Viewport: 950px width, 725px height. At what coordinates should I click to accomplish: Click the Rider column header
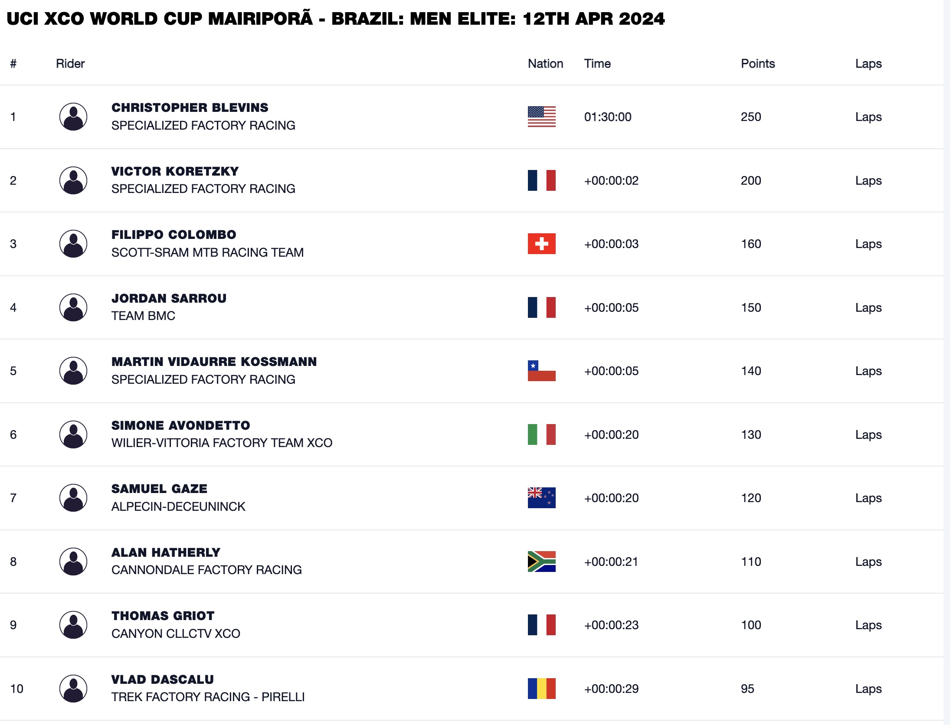70,64
